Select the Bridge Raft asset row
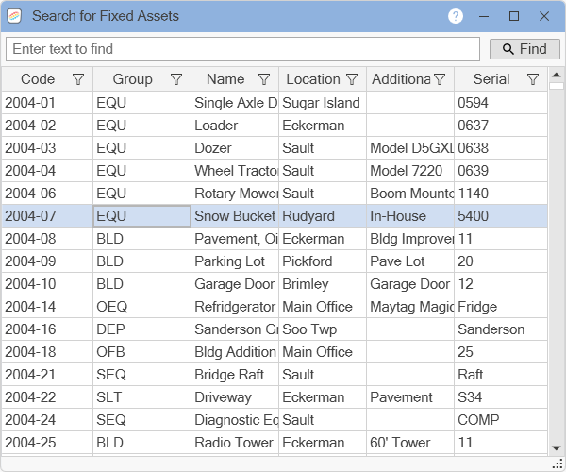 229,375
